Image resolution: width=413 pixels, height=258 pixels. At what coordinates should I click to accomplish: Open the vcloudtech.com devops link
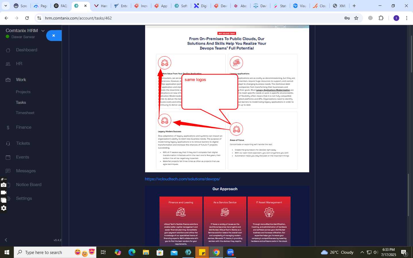point(182,179)
